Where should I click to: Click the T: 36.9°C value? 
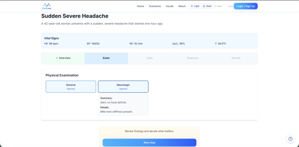pos(220,44)
